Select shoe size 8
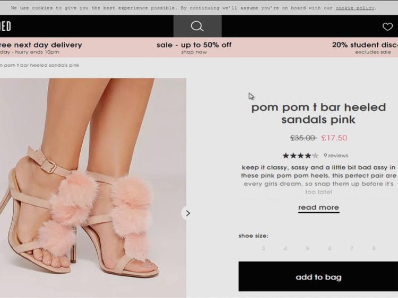The image size is (398, 298). point(374,248)
